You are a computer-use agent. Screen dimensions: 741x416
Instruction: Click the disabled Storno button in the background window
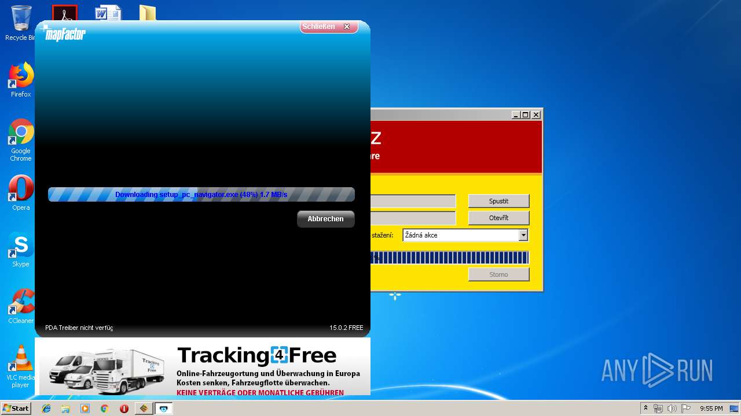pyautogui.click(x=498, y=274)
